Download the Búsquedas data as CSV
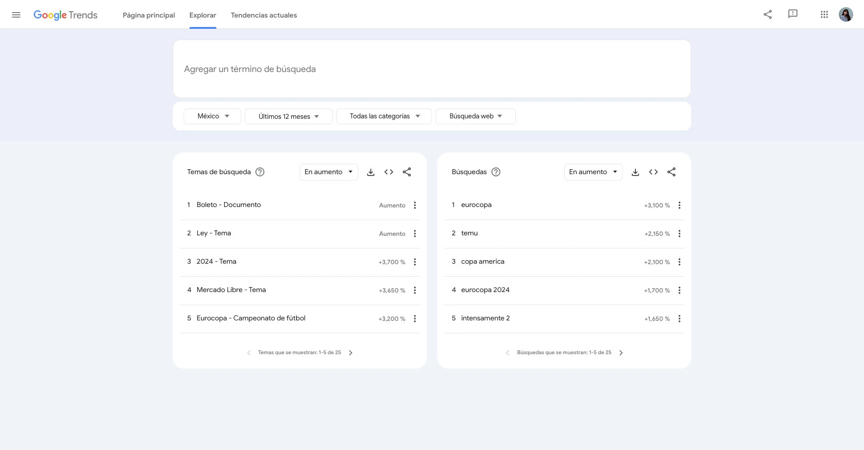864x450 pixels. click(x=635, y=172)
